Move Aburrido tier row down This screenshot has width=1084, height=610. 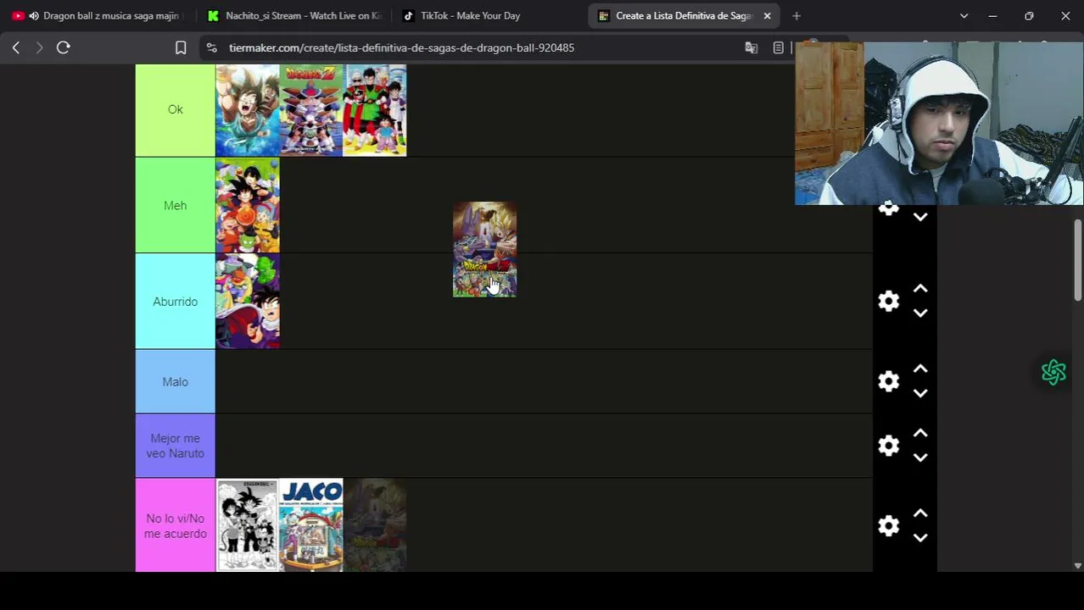[920, 313]
